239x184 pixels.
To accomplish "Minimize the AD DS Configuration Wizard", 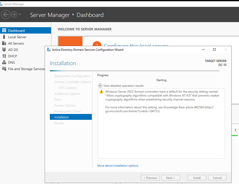I will pyautogui.click(x=203, y=50).
